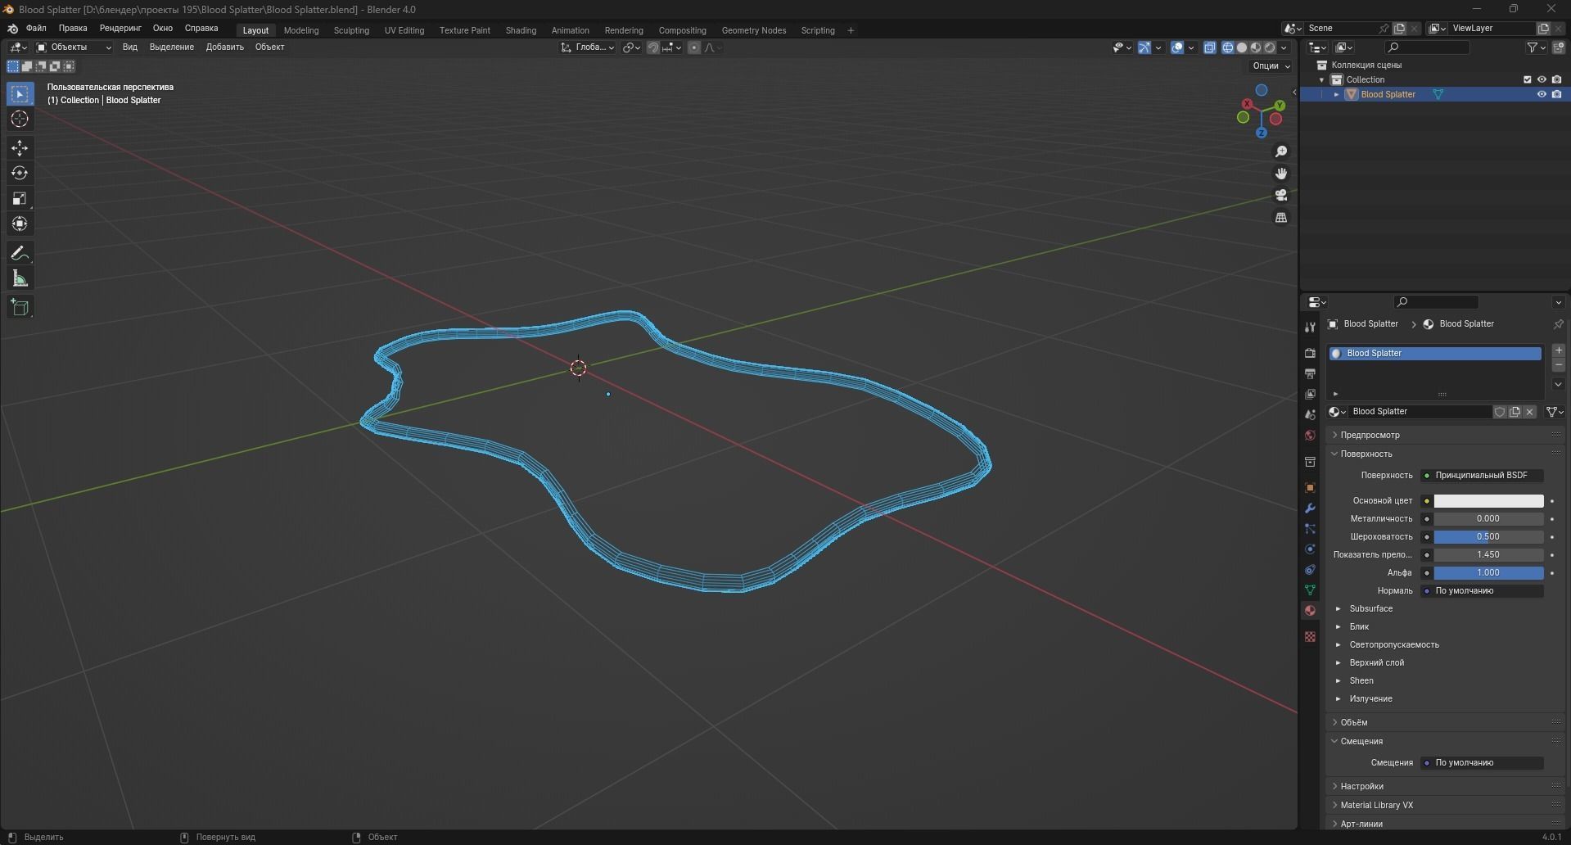Toggle viewport overlays display
1571x845 pixels.
coord(1177,47)
